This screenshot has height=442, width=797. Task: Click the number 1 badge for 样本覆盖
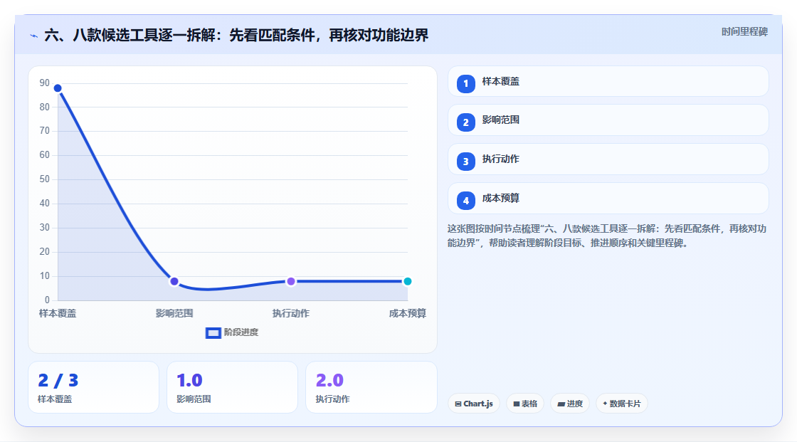pos(465,84)
